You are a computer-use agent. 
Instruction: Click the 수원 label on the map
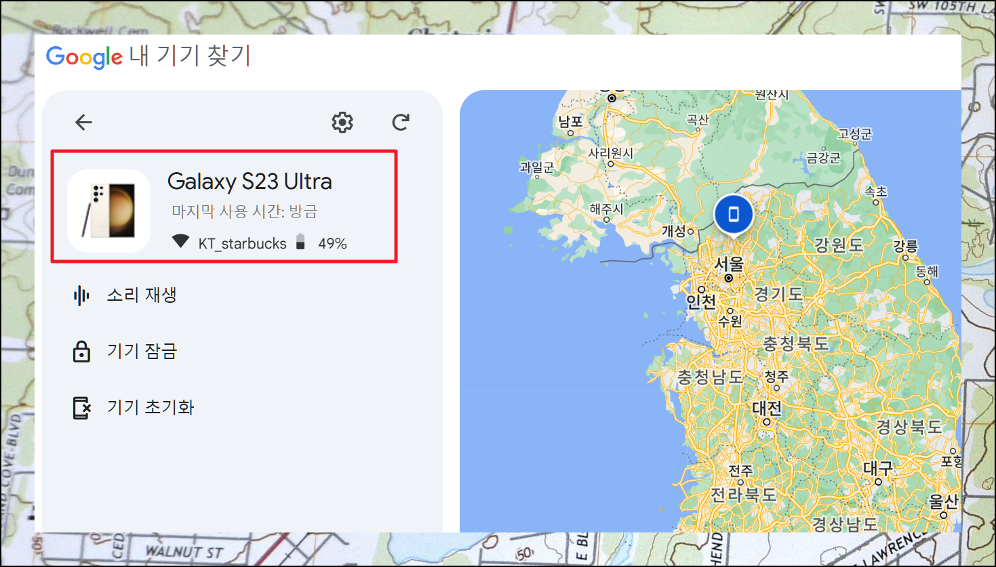tap(730, 321)
